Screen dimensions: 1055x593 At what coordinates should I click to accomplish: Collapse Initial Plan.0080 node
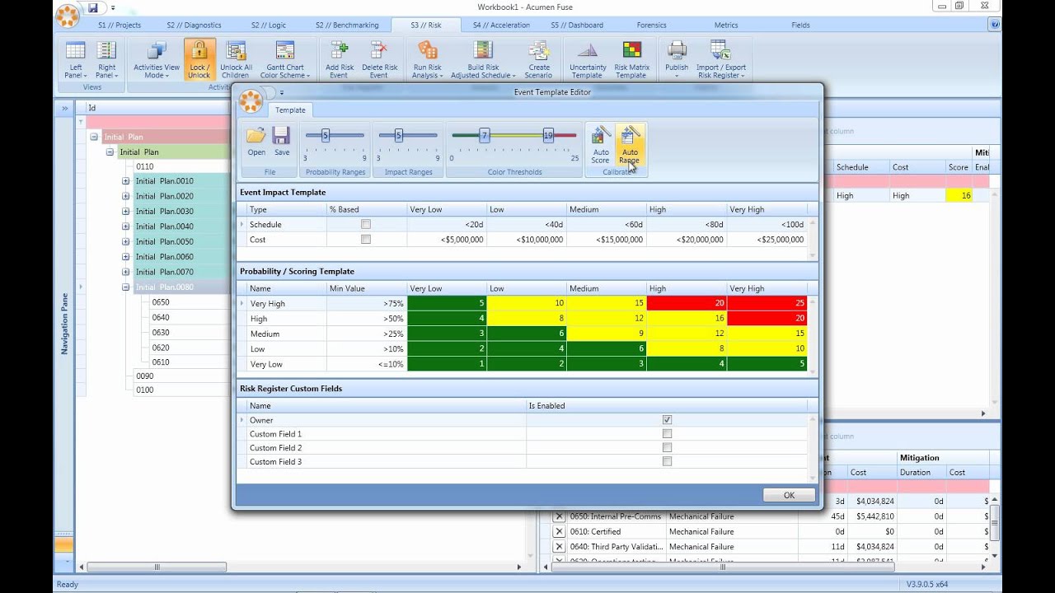[126, 287]
